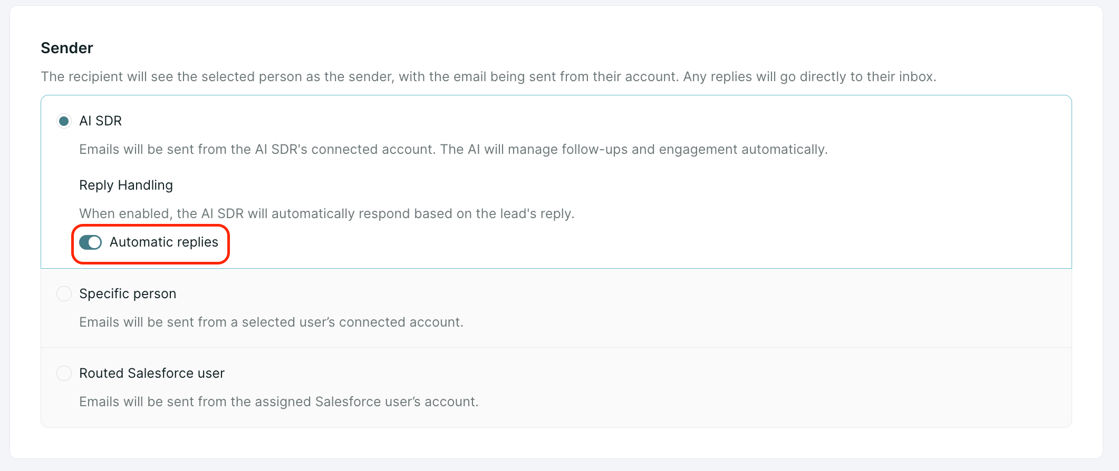Image resolution: width=1119 pixels, height=471 pixels.
Task: Click the "AI SDR" option label
Action: (100, 121)
